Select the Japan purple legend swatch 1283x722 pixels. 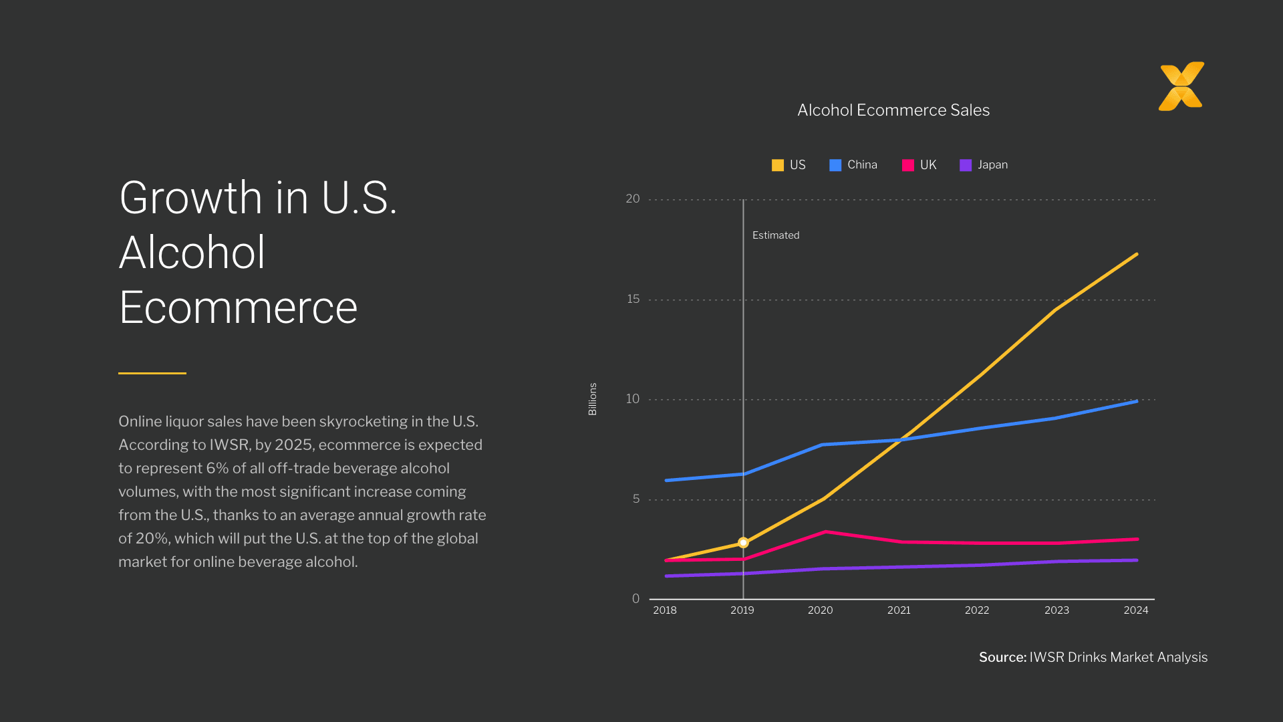click(x=964, y=164)
